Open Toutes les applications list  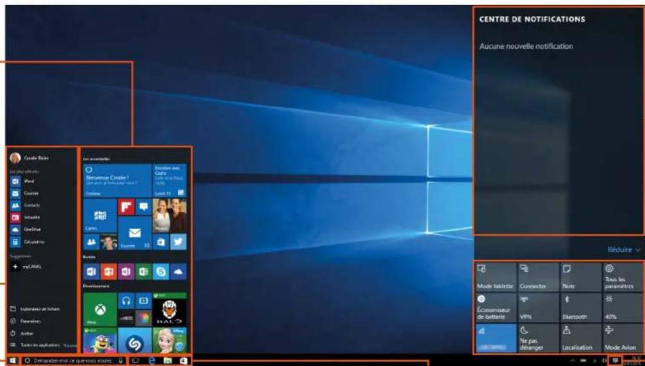36,345
